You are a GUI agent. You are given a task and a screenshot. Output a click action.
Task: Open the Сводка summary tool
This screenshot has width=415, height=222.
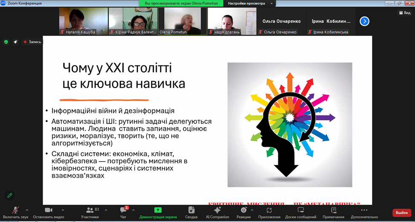click(x=191, y=211)
